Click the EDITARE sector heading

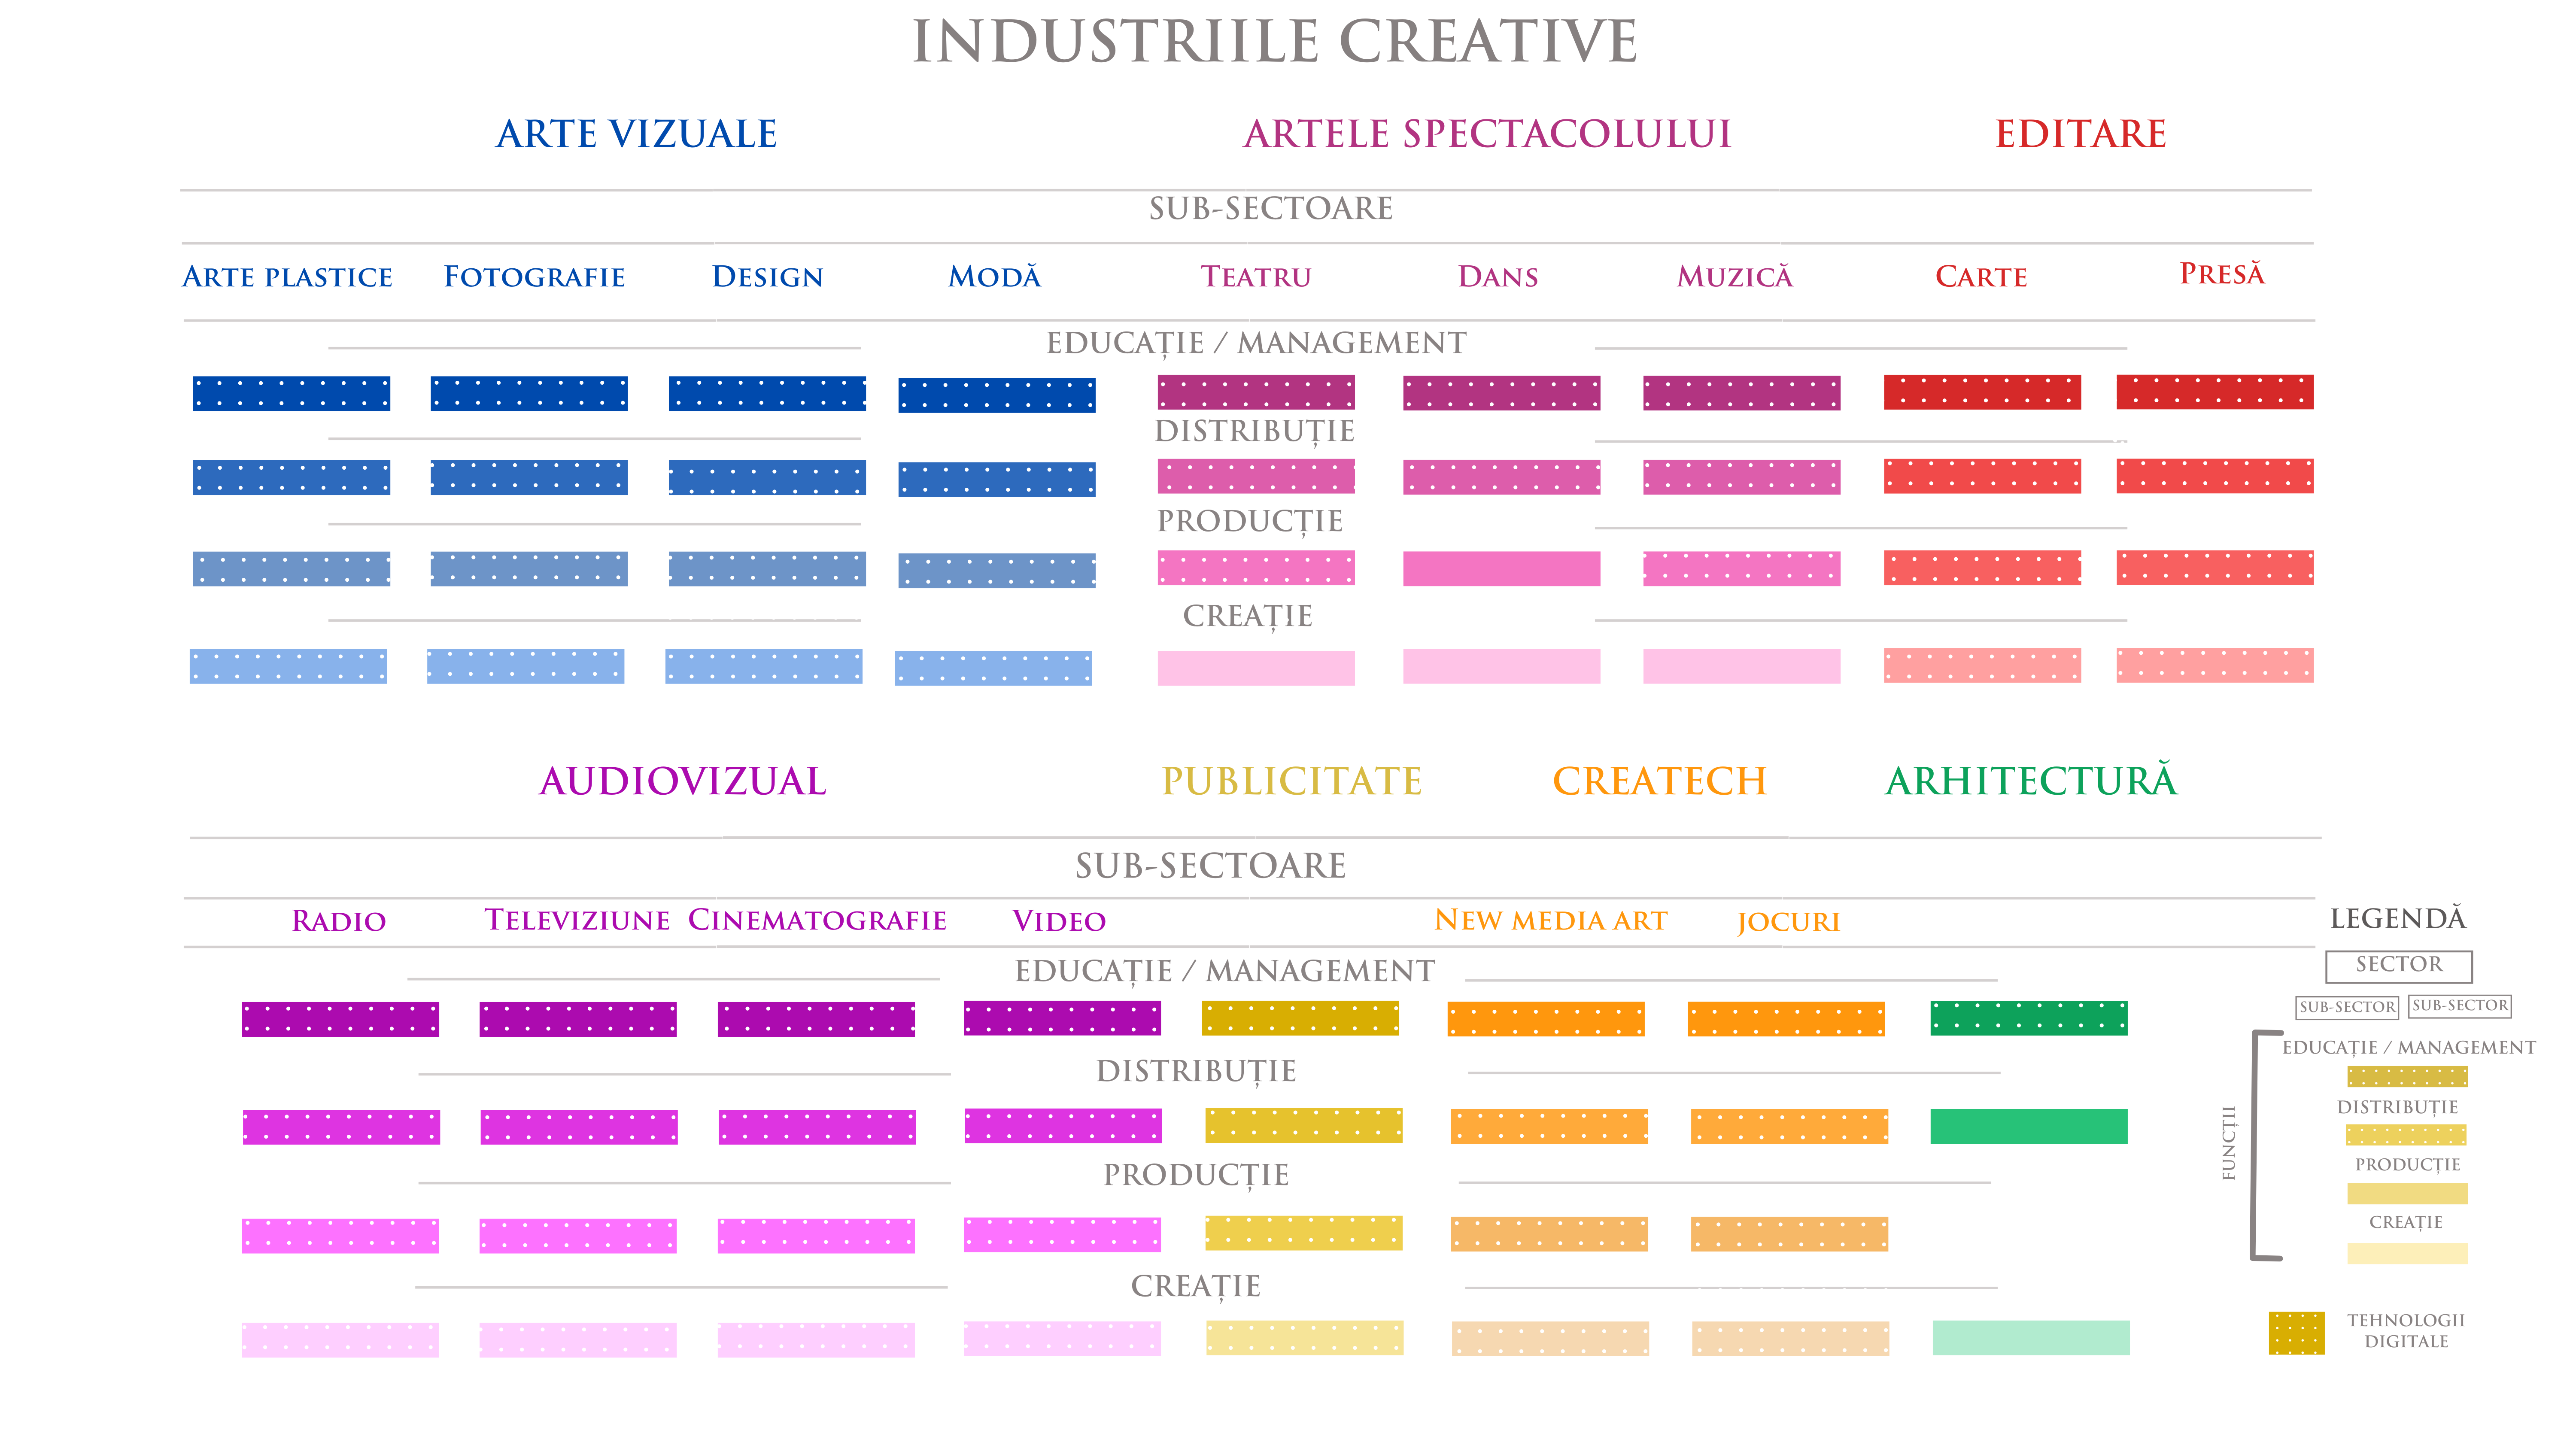2080,134
